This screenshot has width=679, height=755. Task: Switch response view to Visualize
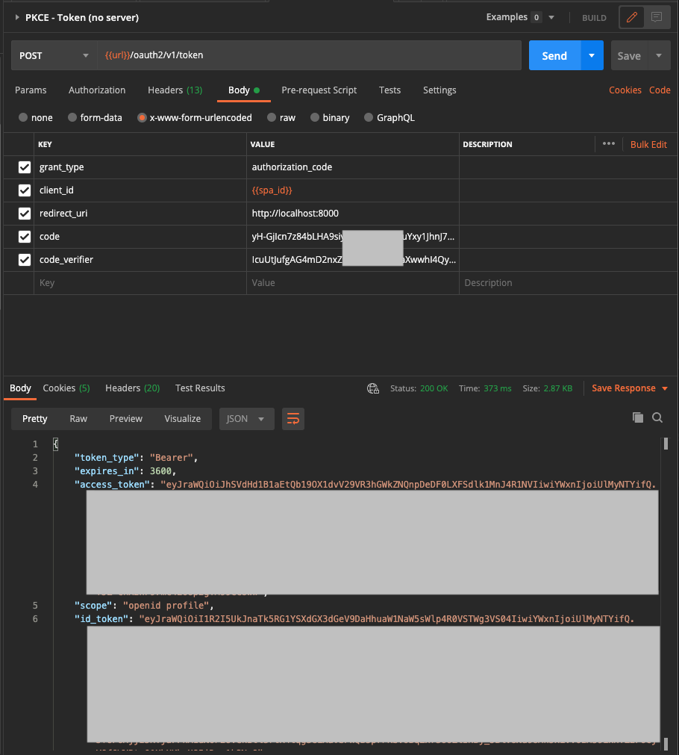point(182,418)
